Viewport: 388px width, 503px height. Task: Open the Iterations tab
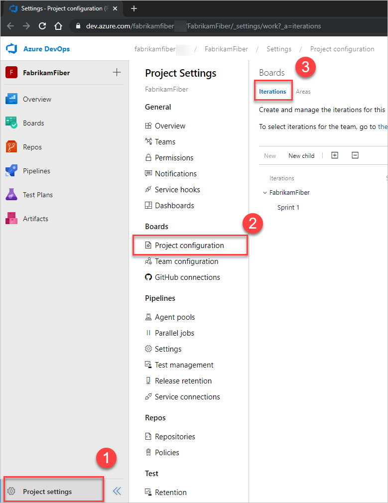[273, 91]
